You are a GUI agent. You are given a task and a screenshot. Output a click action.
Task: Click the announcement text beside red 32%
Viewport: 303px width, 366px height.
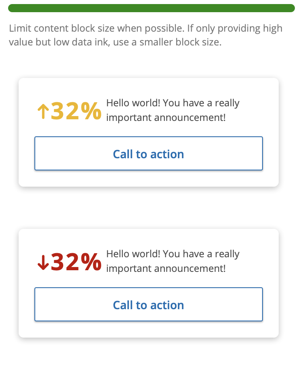[x=173, y=261]
